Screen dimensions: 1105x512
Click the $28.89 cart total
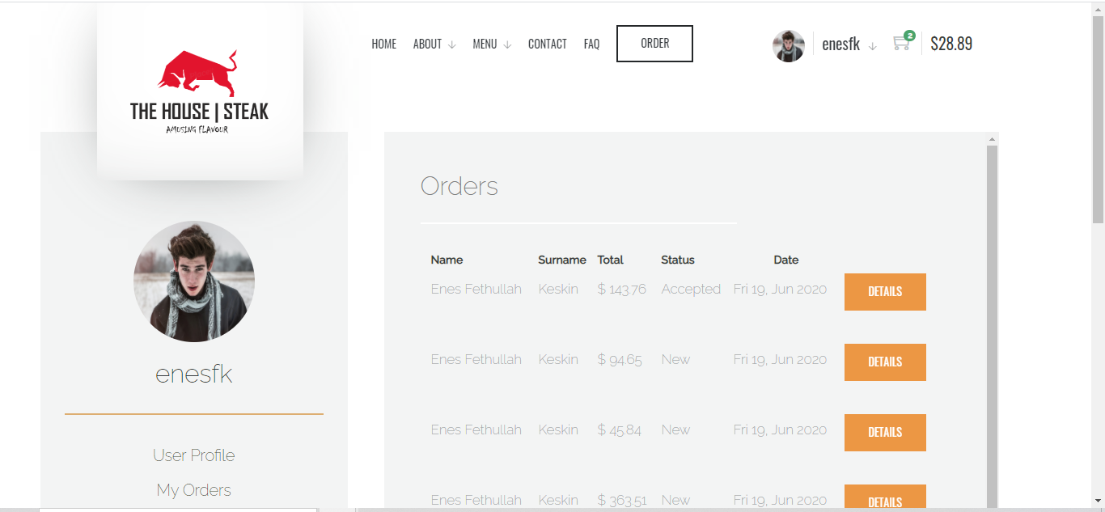(951, 44)
